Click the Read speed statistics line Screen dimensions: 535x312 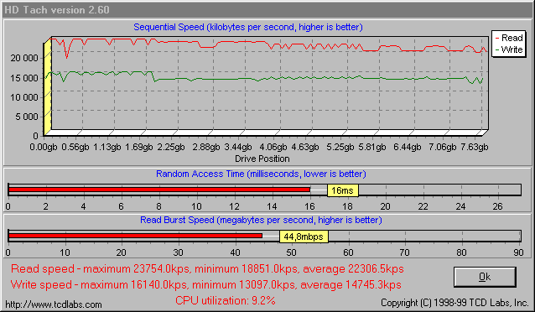(207, 268)
